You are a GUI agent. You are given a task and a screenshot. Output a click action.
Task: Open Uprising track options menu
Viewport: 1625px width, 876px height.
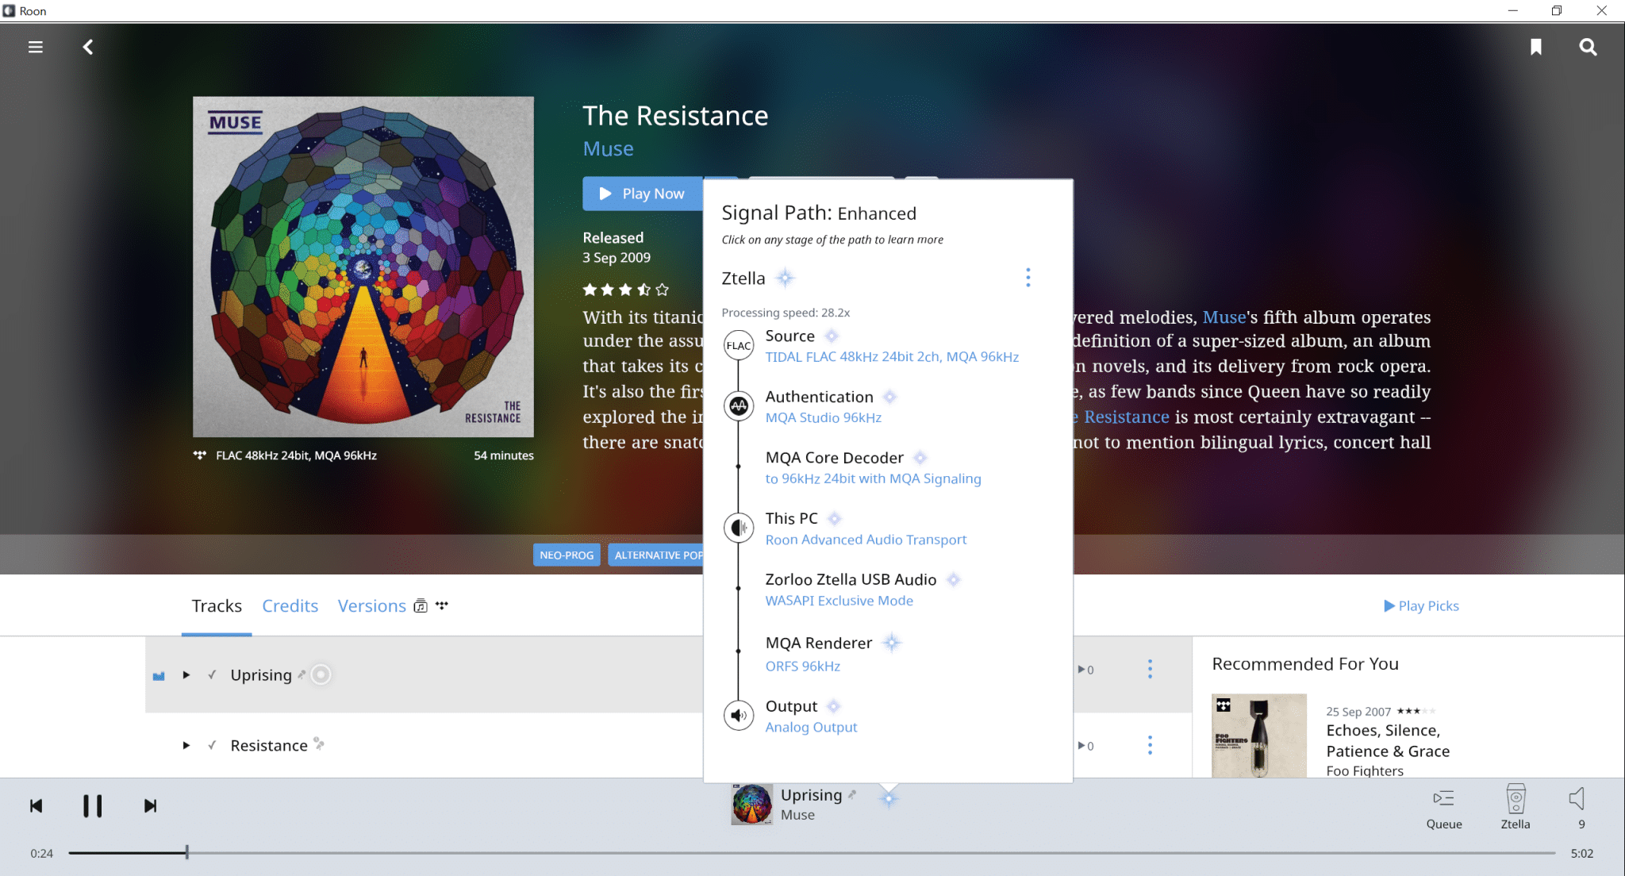tap(1150, 669)
